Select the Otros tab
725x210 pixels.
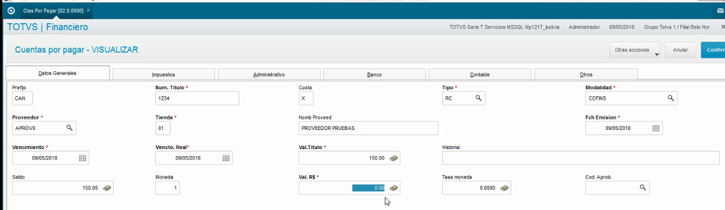click(x=586, y=74)
